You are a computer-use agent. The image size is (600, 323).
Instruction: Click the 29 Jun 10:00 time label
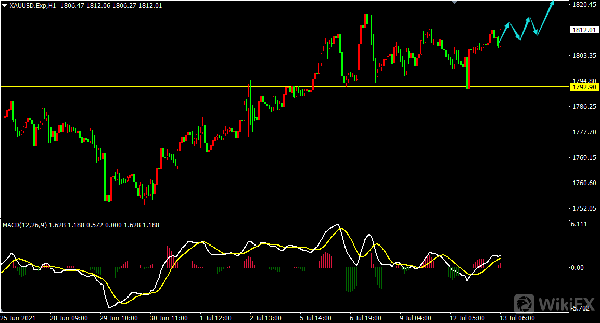(119, 318)
